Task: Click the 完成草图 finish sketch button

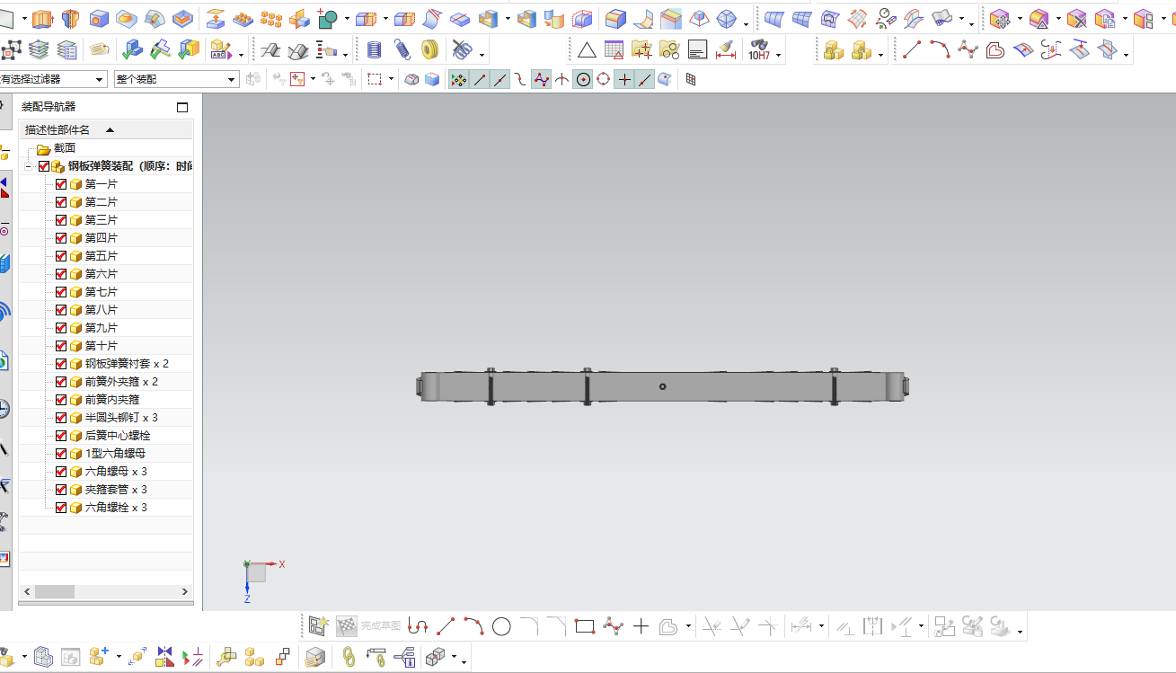Action: [x=369, y=626]
